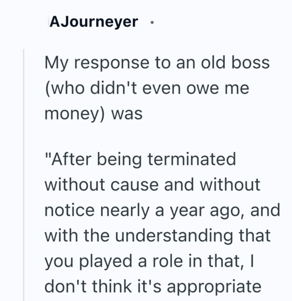Open AJourneyer's user profile

click(x=93, y=21)
